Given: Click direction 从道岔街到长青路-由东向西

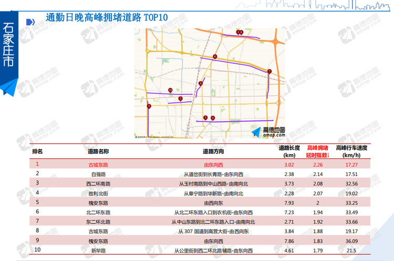Looking at the screenshot, I should pos(213,174).
